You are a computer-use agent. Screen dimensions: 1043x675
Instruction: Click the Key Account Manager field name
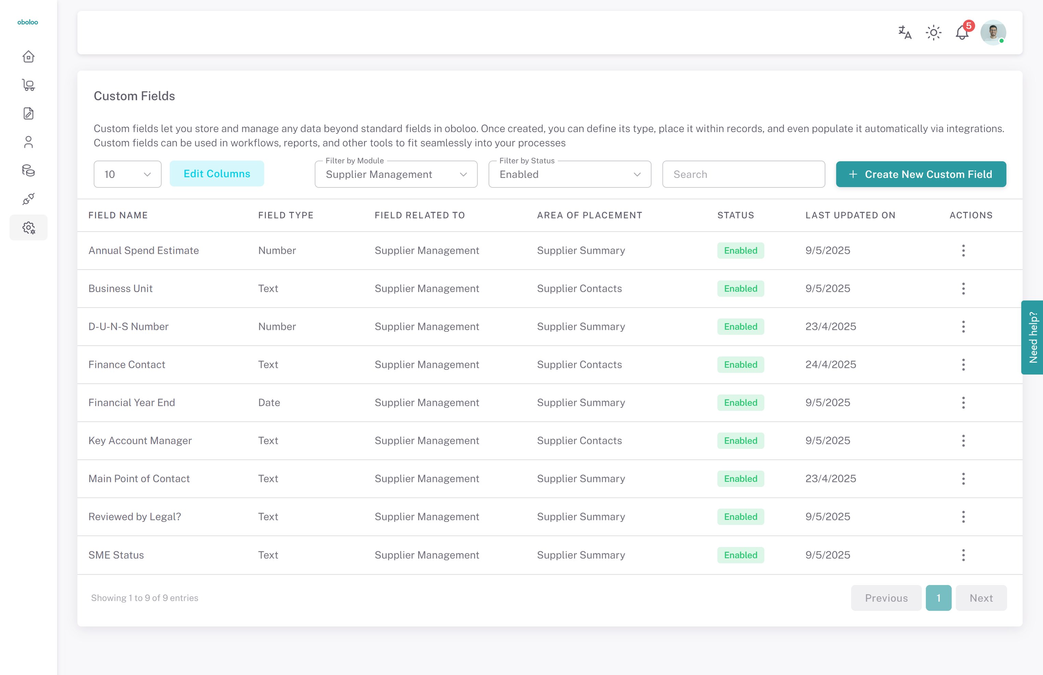(140, 441)
